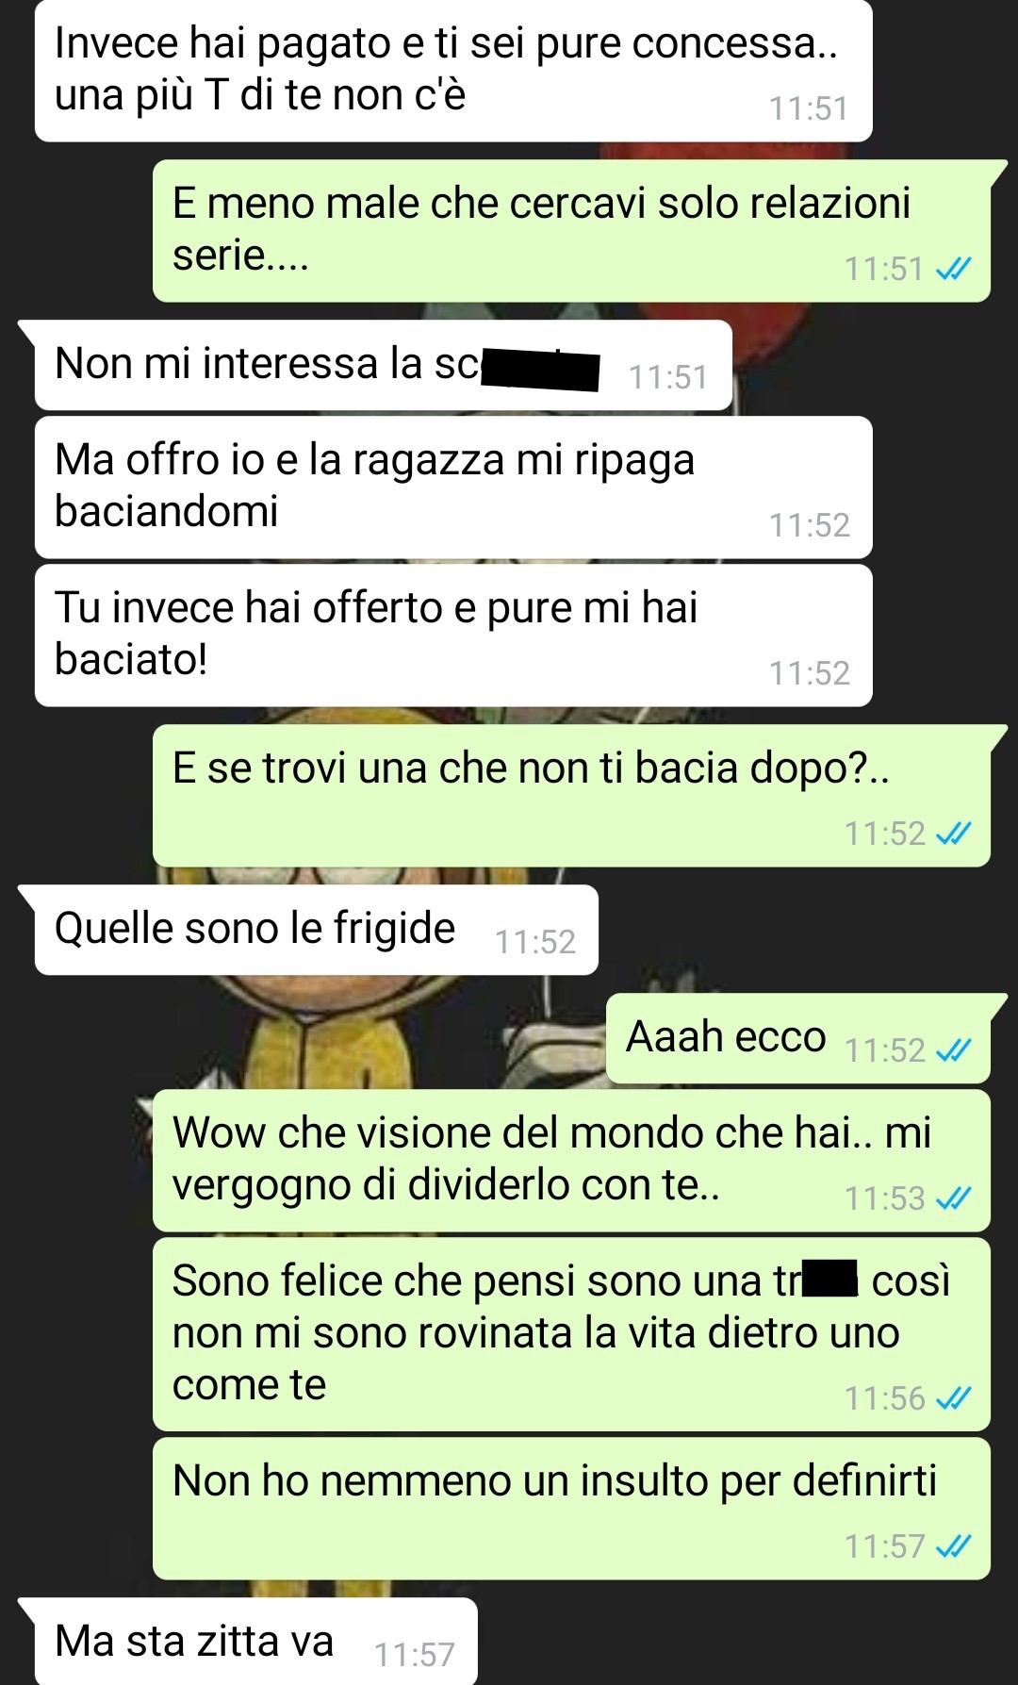The image size is (1018, 1685).
Task: Click the blue ticks beside 'Aaah ecco'
Action: [x=953, y=1050]
